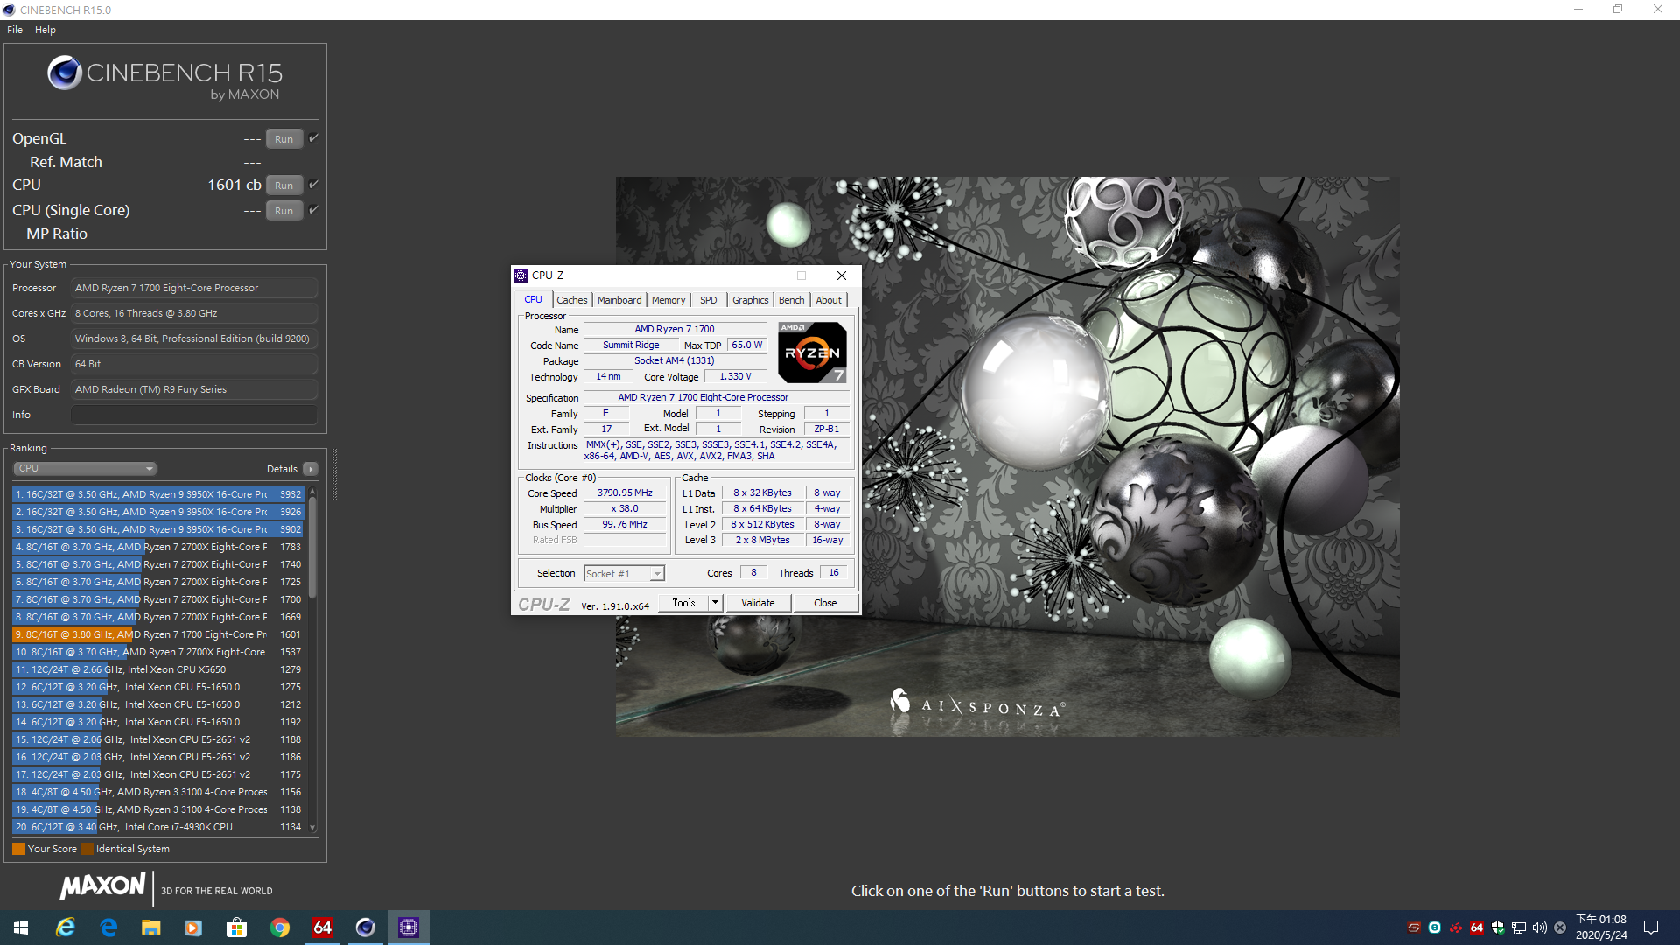The image size is (1680, 945).
Task: Select ranking row 11 Xeon X5650
Action: tap(158, 669)
